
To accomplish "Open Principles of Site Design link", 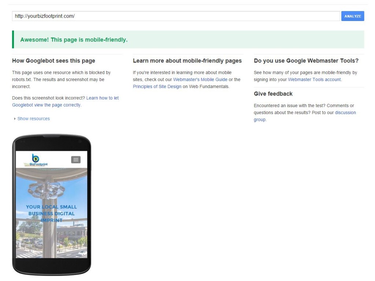I will pos(157,87).
